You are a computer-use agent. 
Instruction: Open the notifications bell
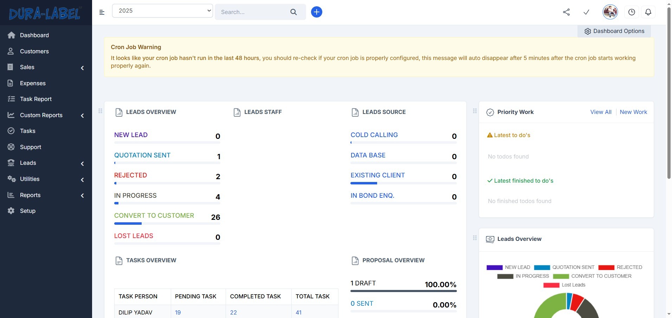coord(648,12)
